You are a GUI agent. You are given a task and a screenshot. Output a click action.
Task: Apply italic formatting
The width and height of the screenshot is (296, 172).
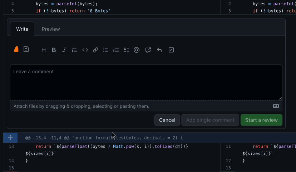(x=64, y=50)
